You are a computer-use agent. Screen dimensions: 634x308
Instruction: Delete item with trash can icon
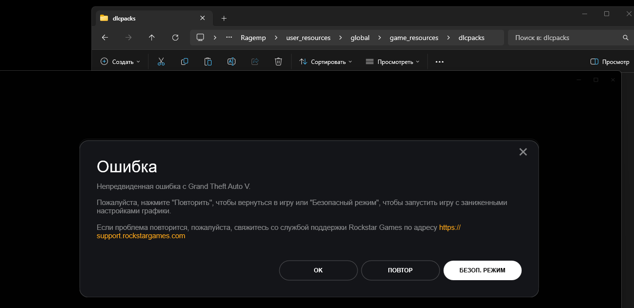[x=278, y=62]
